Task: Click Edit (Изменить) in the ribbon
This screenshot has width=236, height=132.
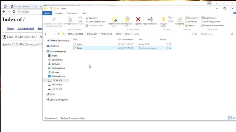Action: point(191,22)
